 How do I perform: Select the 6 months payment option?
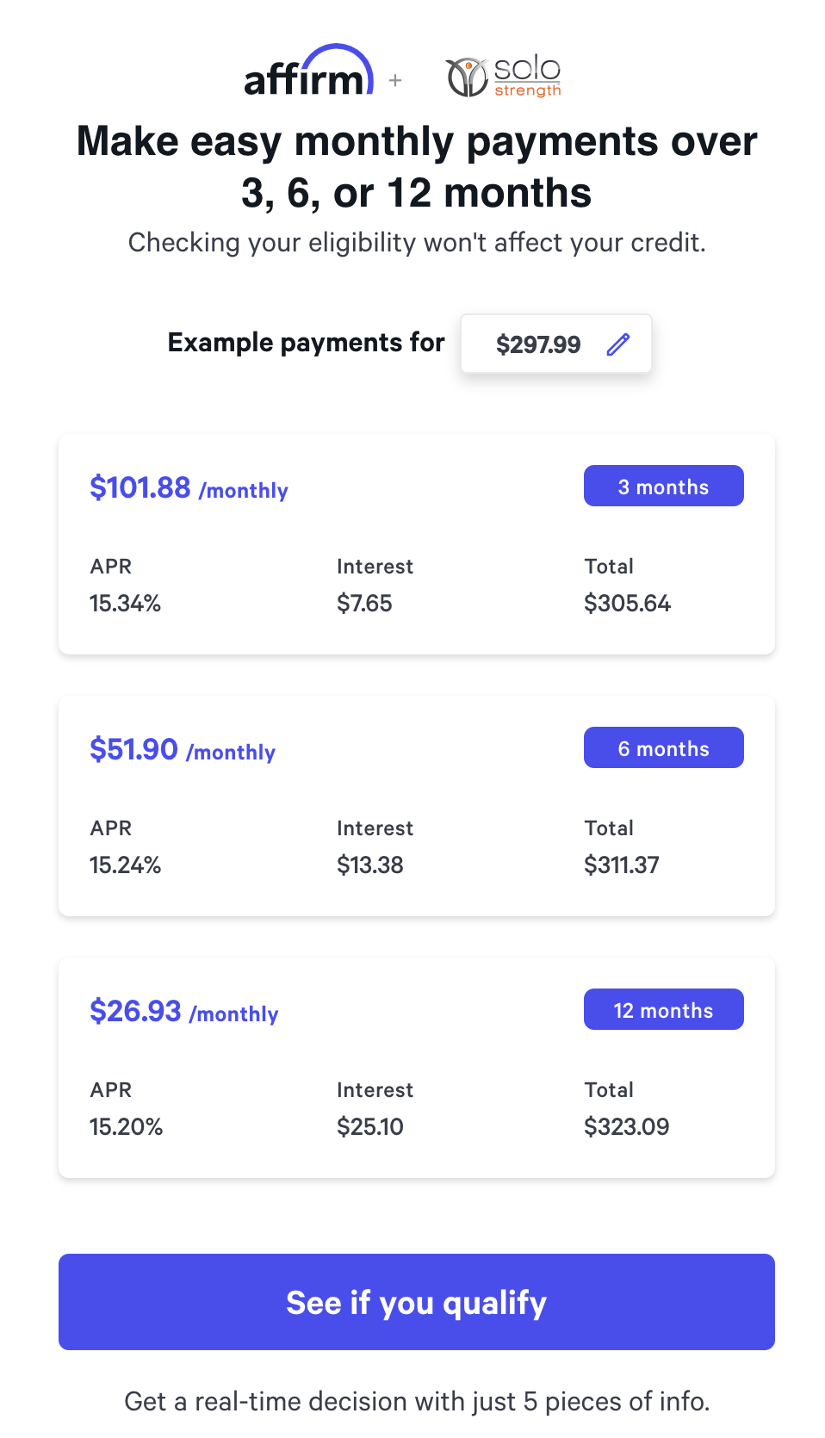[x=663, y=747]
